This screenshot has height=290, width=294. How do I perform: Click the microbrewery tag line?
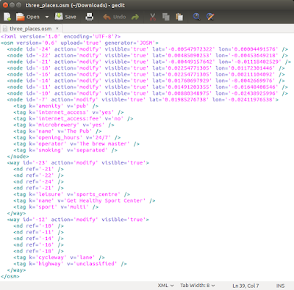pyautogui.click(x=64, y=125)
